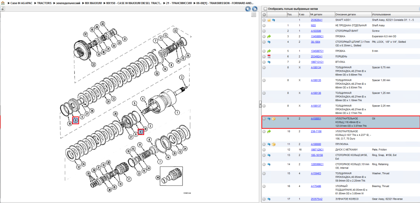The width and height of the screenshot is (420, 203).
Task: Click the 'Описание детали' column header
Action: pos(353,14)
